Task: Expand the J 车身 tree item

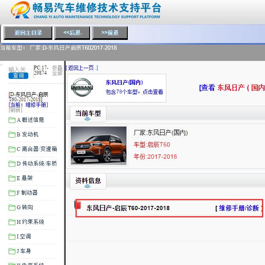Action: pyautogui.click(x=24, y=251)
